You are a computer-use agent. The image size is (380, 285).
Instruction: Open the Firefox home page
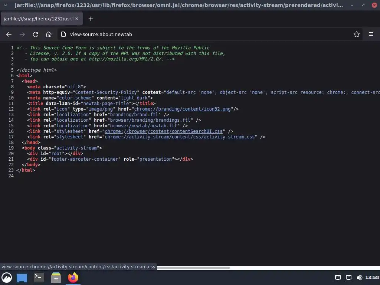pos(49,35)
